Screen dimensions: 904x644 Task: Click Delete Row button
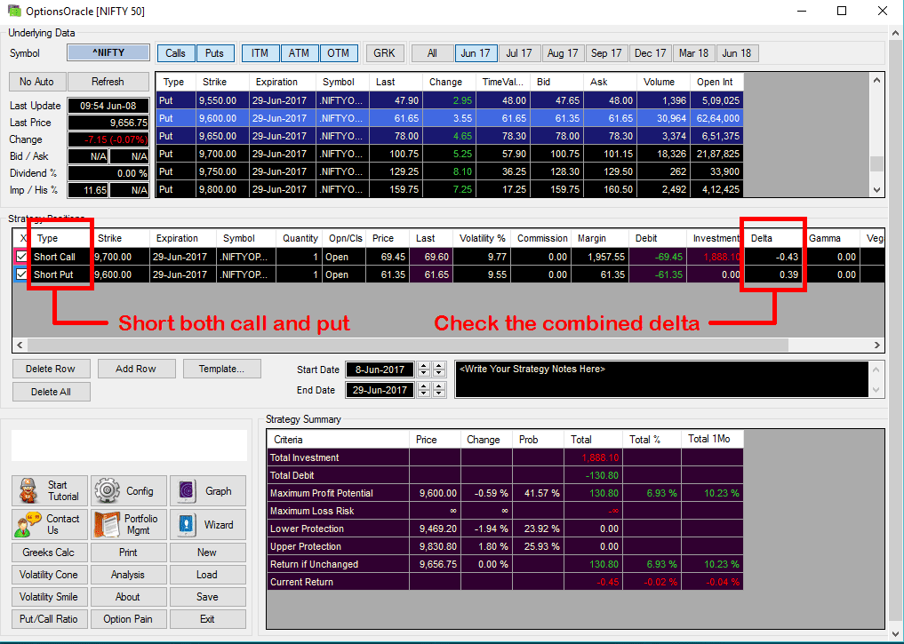pos(51,369)
